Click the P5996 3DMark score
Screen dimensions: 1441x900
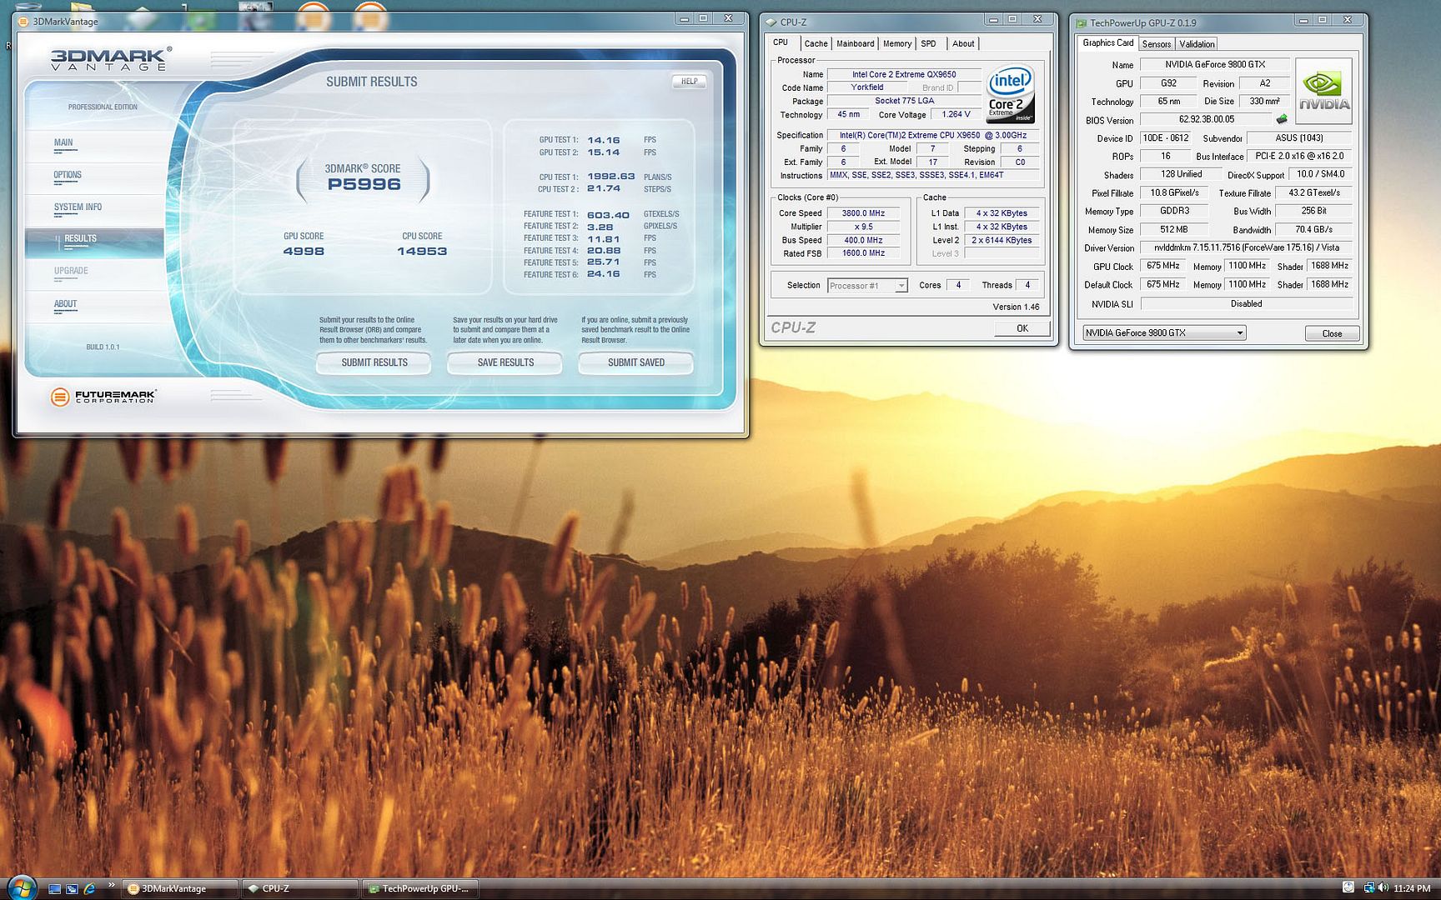click(364, 185)
